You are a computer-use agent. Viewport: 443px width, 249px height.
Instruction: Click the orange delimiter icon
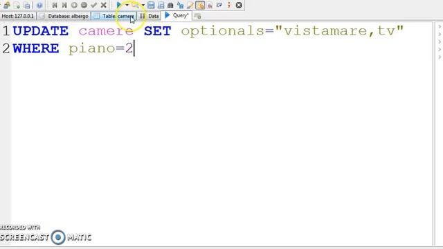tap(229, 5)
